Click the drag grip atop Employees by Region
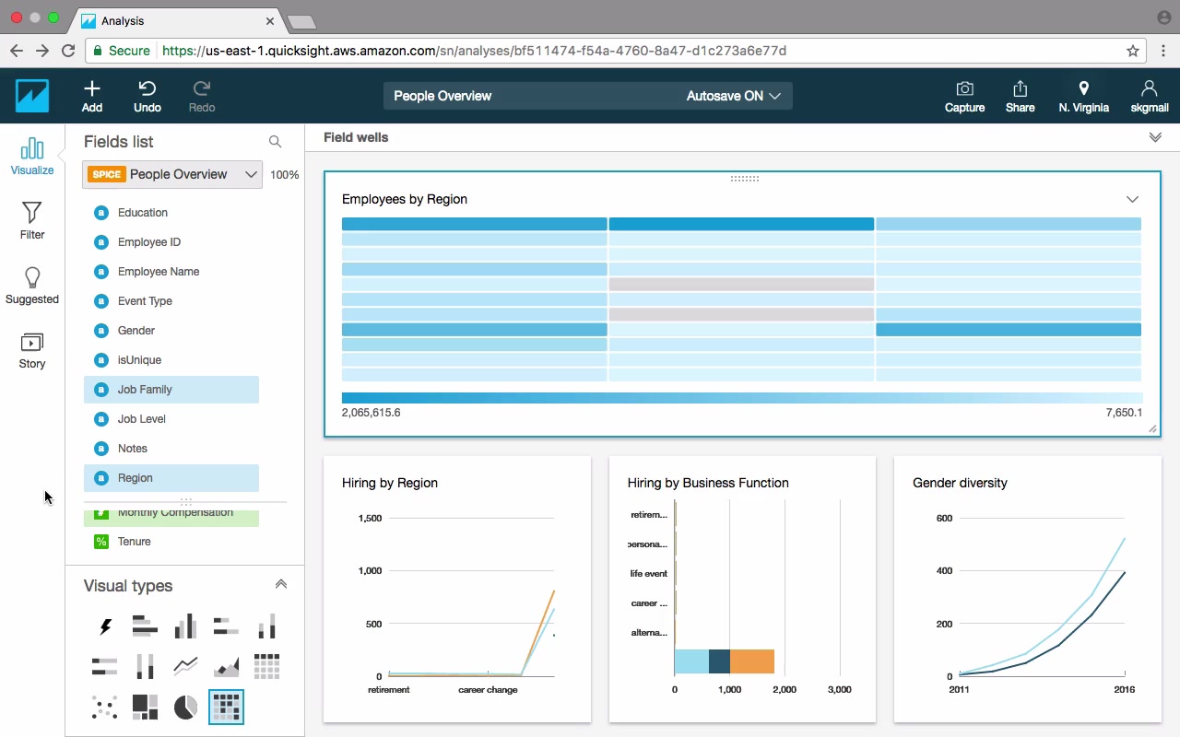This screenshot has height=737, width=1180. [744, 179]
